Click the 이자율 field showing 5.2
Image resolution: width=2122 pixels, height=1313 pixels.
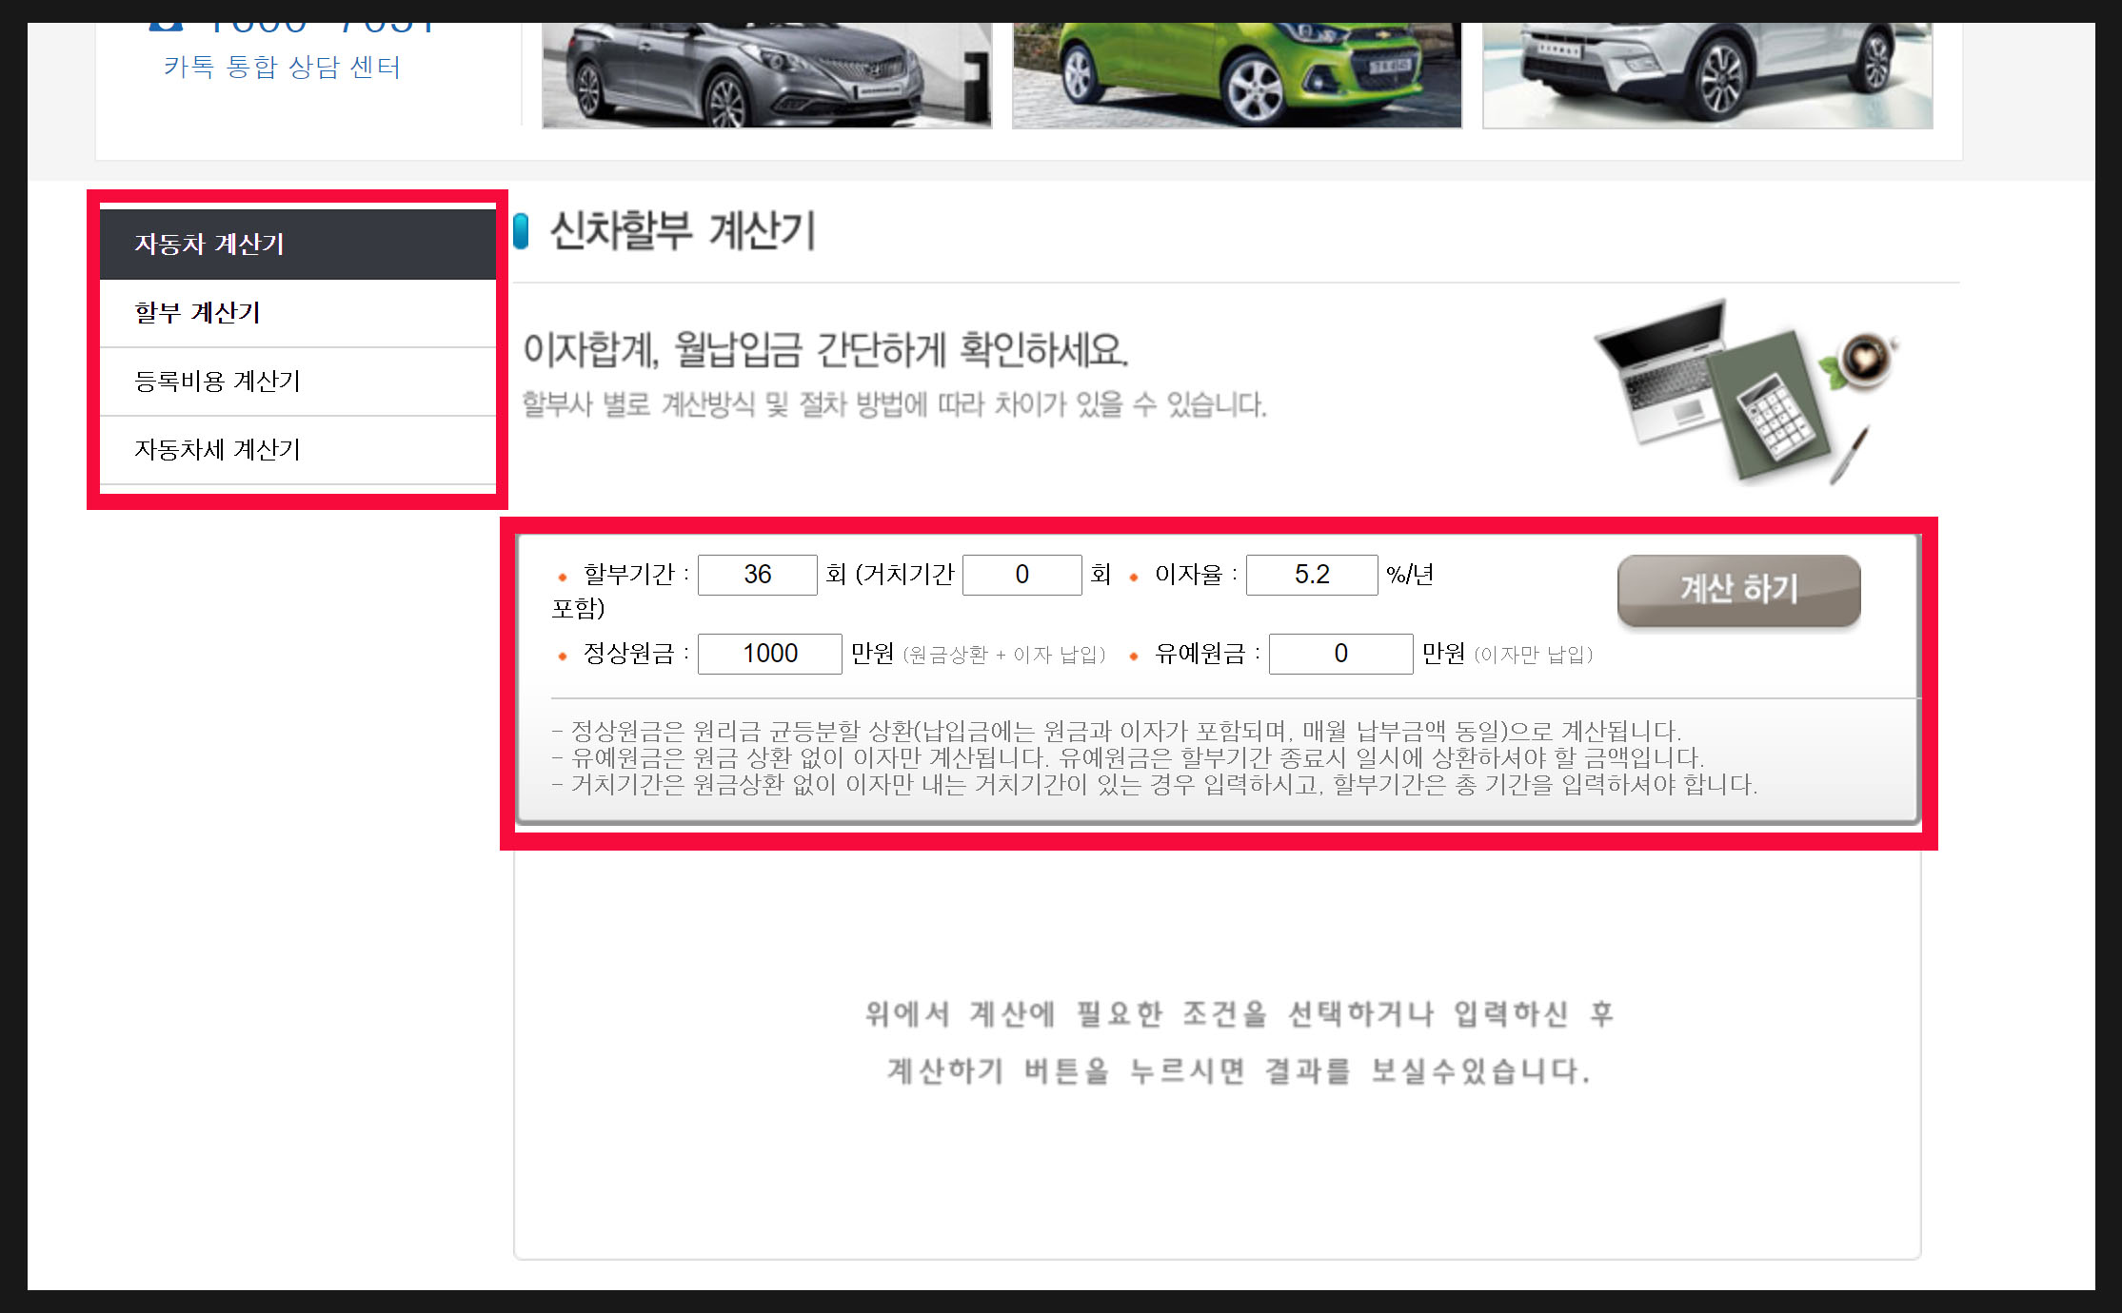(x=1311, y=575)
